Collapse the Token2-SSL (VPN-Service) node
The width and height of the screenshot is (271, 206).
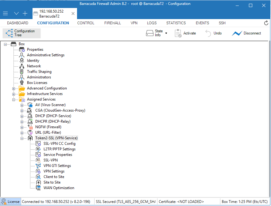[22, 138]
